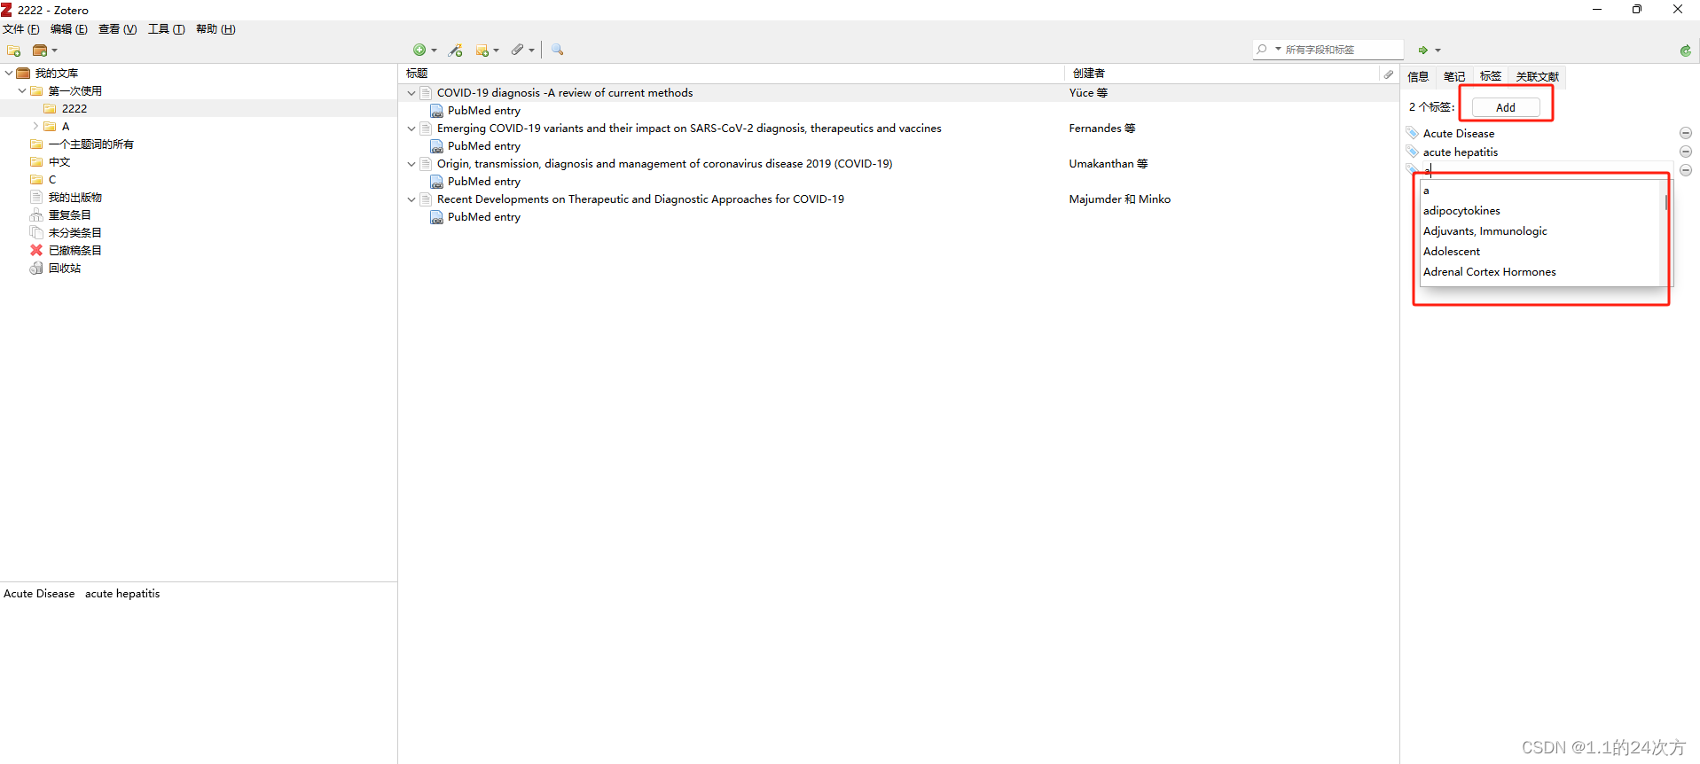Open the add attachment dropdown arrow
Image resolution: width=1700 pixels, height=764 pixels.
click(531, 51)
